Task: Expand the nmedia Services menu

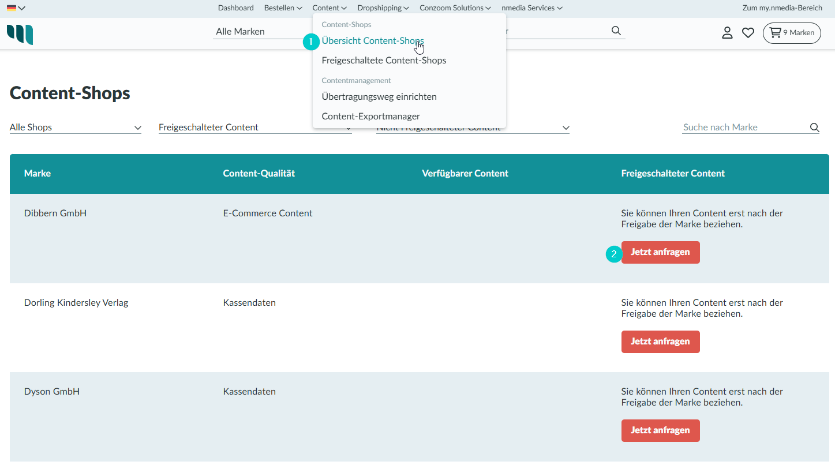Action: click(x=532, y=8)
